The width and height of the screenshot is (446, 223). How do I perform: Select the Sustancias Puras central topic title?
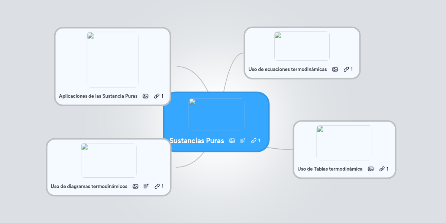[x=197, y=140]
